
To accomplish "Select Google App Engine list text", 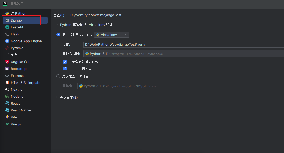I will (26, 41).
